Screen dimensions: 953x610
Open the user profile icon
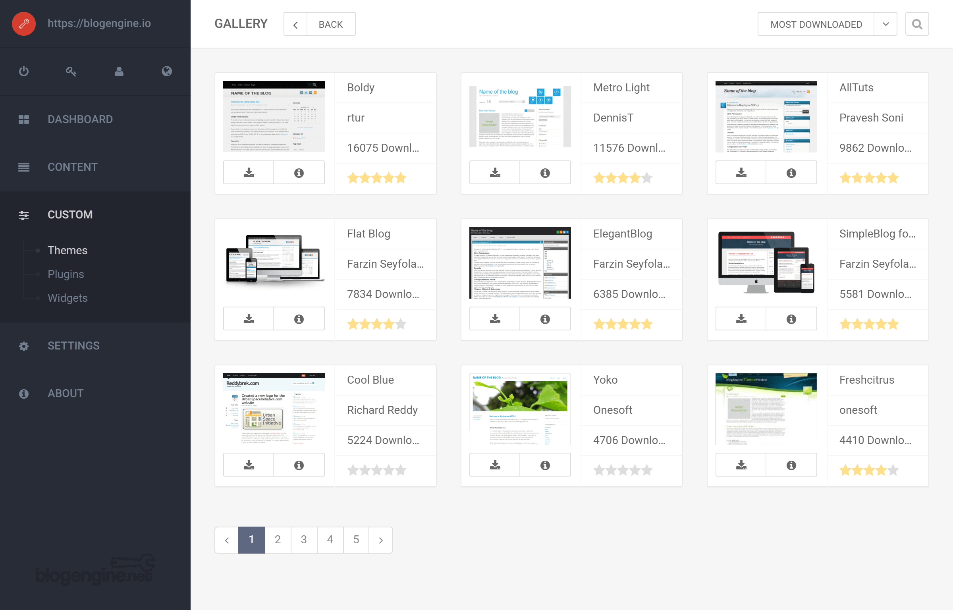coord(119,71)
